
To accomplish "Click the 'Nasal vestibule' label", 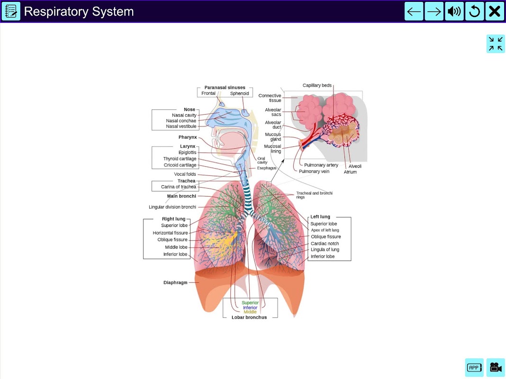I will coord(181,126).
